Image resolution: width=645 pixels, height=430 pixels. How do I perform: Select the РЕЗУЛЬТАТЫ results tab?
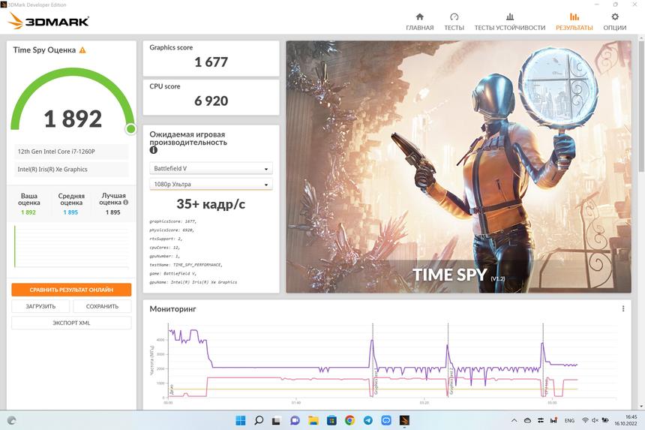point(574,22)
